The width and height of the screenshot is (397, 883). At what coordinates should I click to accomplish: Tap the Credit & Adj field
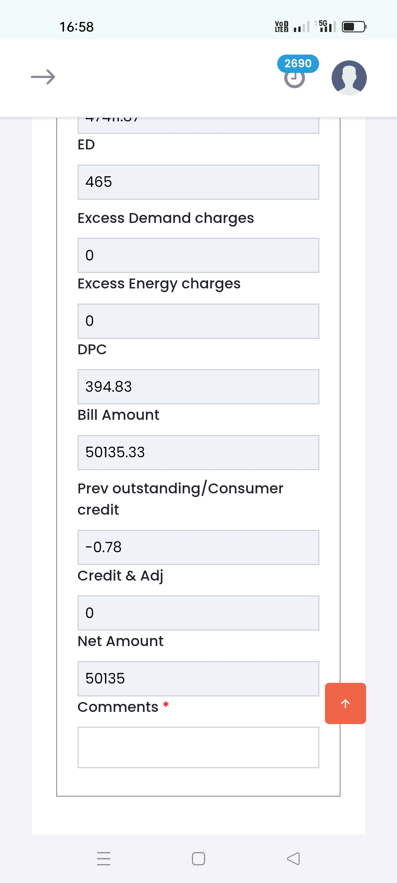(198, 613)
